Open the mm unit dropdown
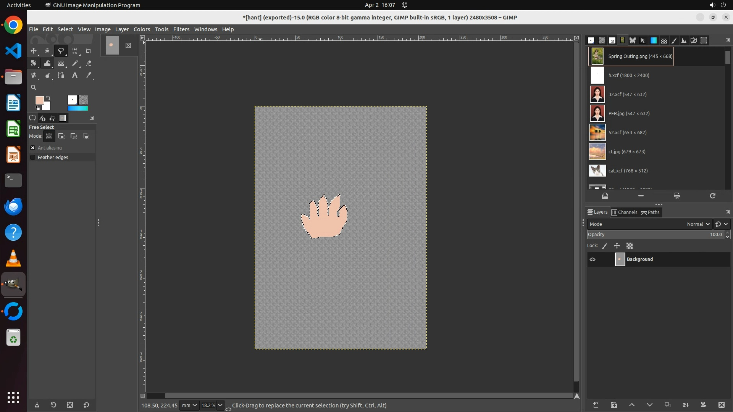The height and width of the screenshot is (412, 733). (189, 406)
